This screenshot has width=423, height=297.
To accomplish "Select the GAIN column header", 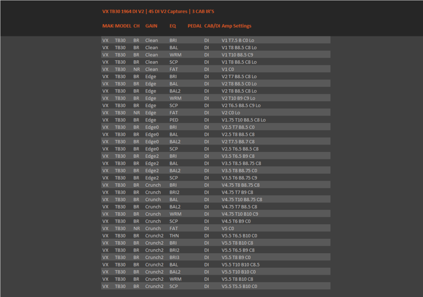I will [151, 26].
